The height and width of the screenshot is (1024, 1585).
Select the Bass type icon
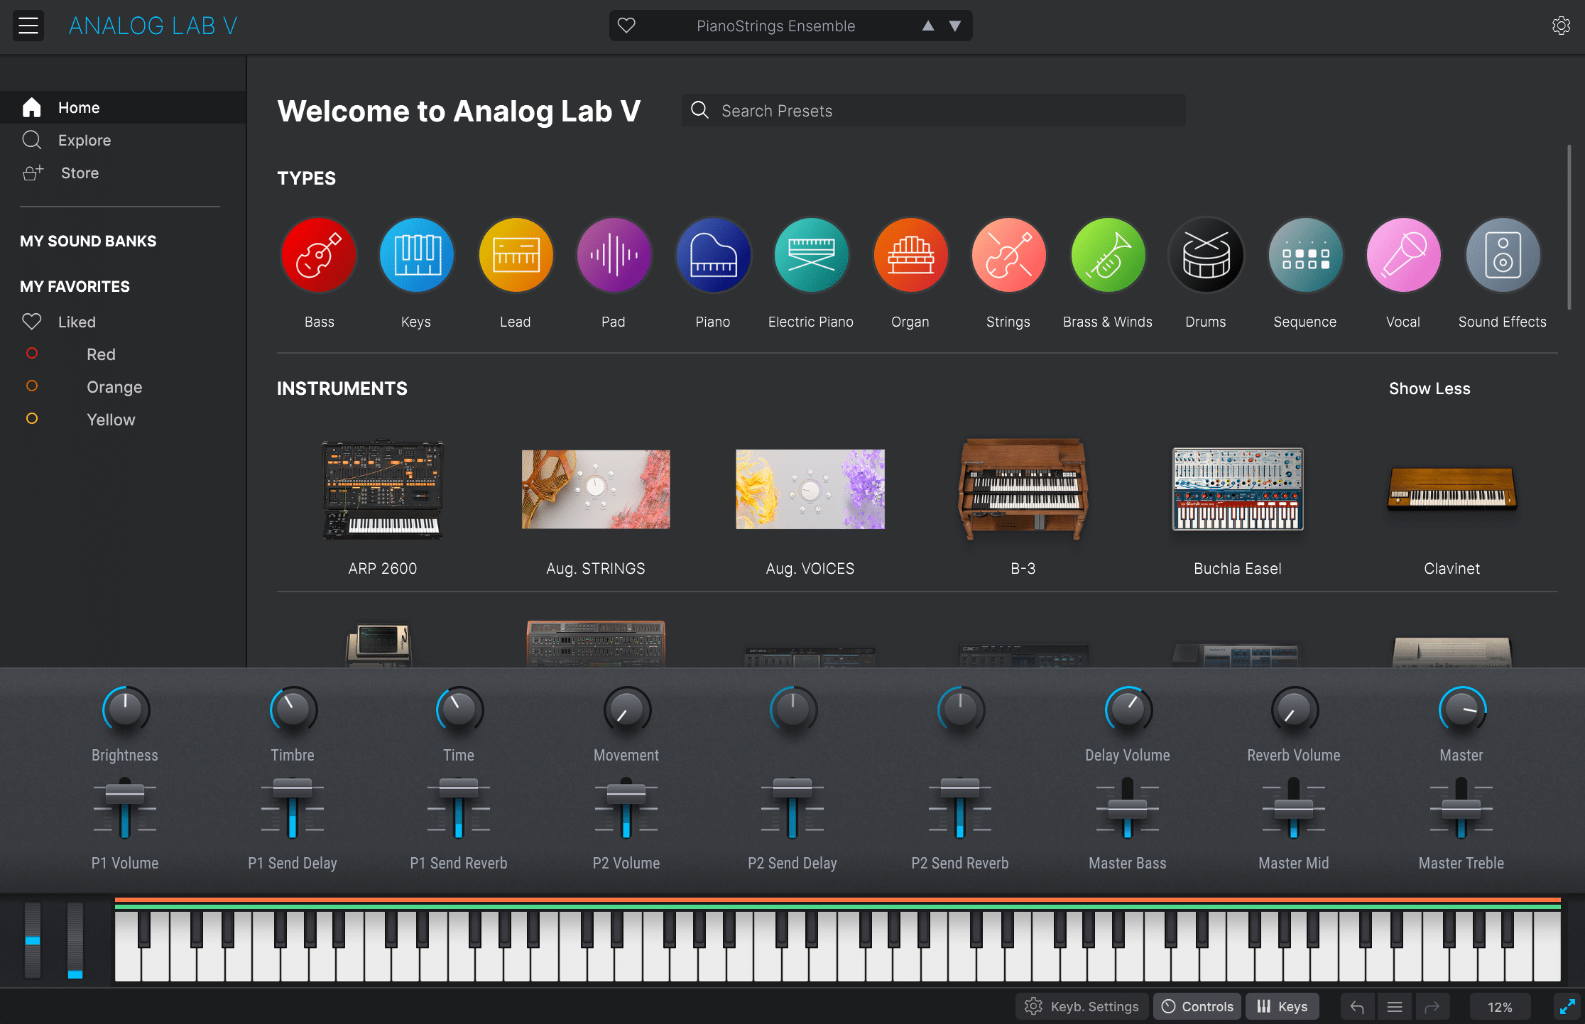pyautogui.click(x=319, y=255)
